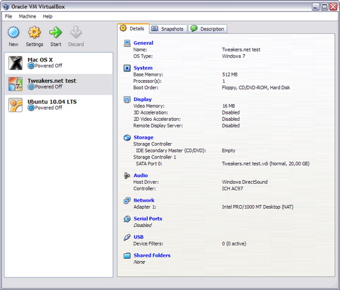Click the Mac OS X logo icon
This screenshot has width=340, height=290.
pos(16,63)
